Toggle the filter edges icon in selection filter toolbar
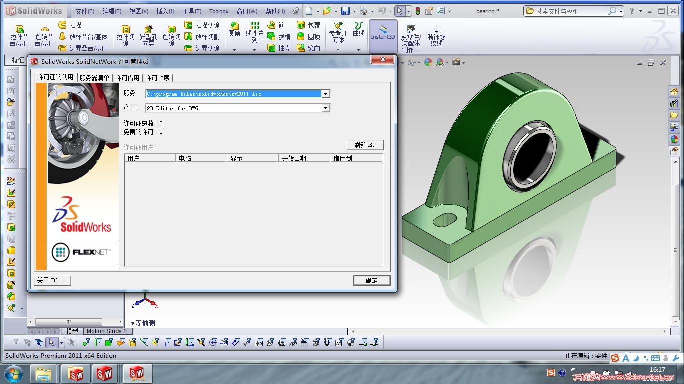Image resolution: width=684 pixels, height=384 pixels. pos(98,342)
